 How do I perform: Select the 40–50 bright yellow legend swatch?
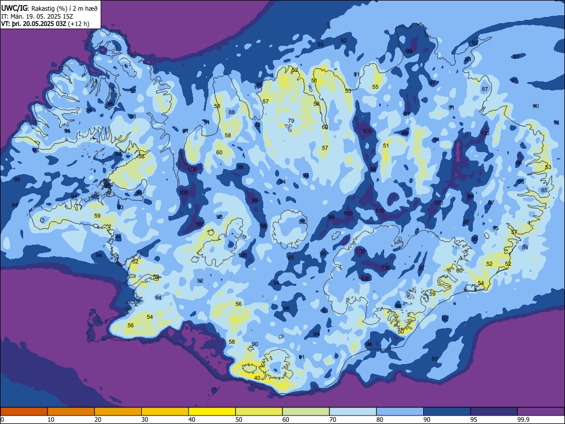tap(212, 412)
